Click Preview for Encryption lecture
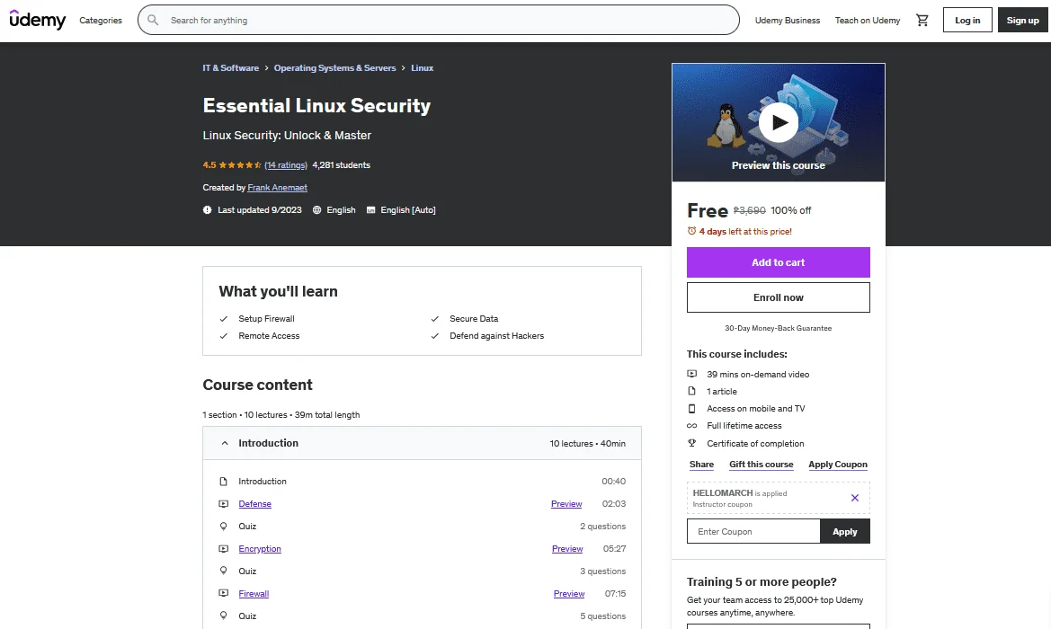Screen dimensions: 1051x629 (x=567, y=549)
